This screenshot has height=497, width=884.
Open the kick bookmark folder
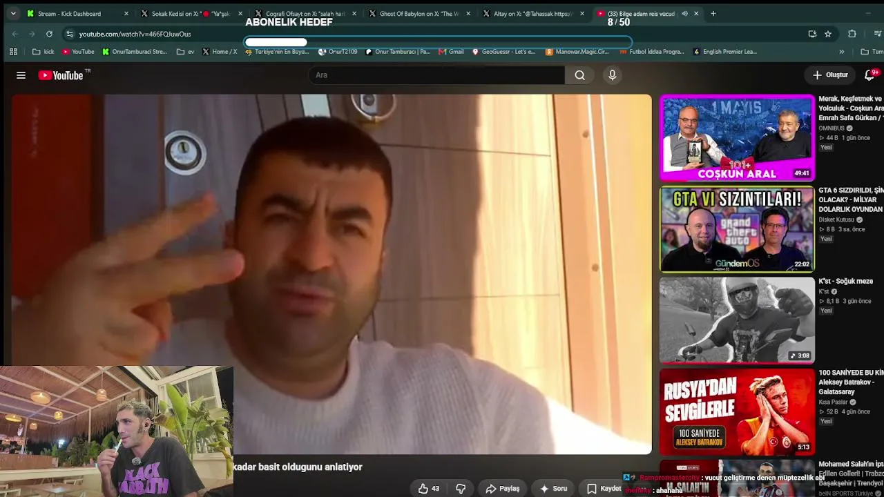pyautogui.click(x=43, y=52)
